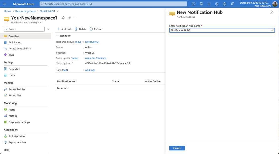Click Resource groups breadcrumb link
The image size is (279, 154).
[x=25, y=11]
